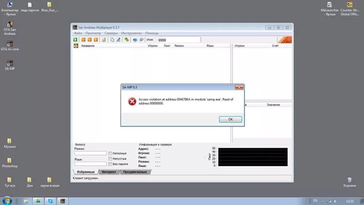Select the херня всякая desktop folder
This screenshot has height=205, width=364.
pos(50,182)
